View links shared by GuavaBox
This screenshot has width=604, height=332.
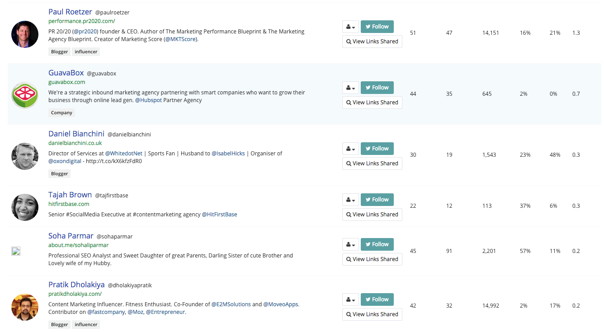pos(372,103)
